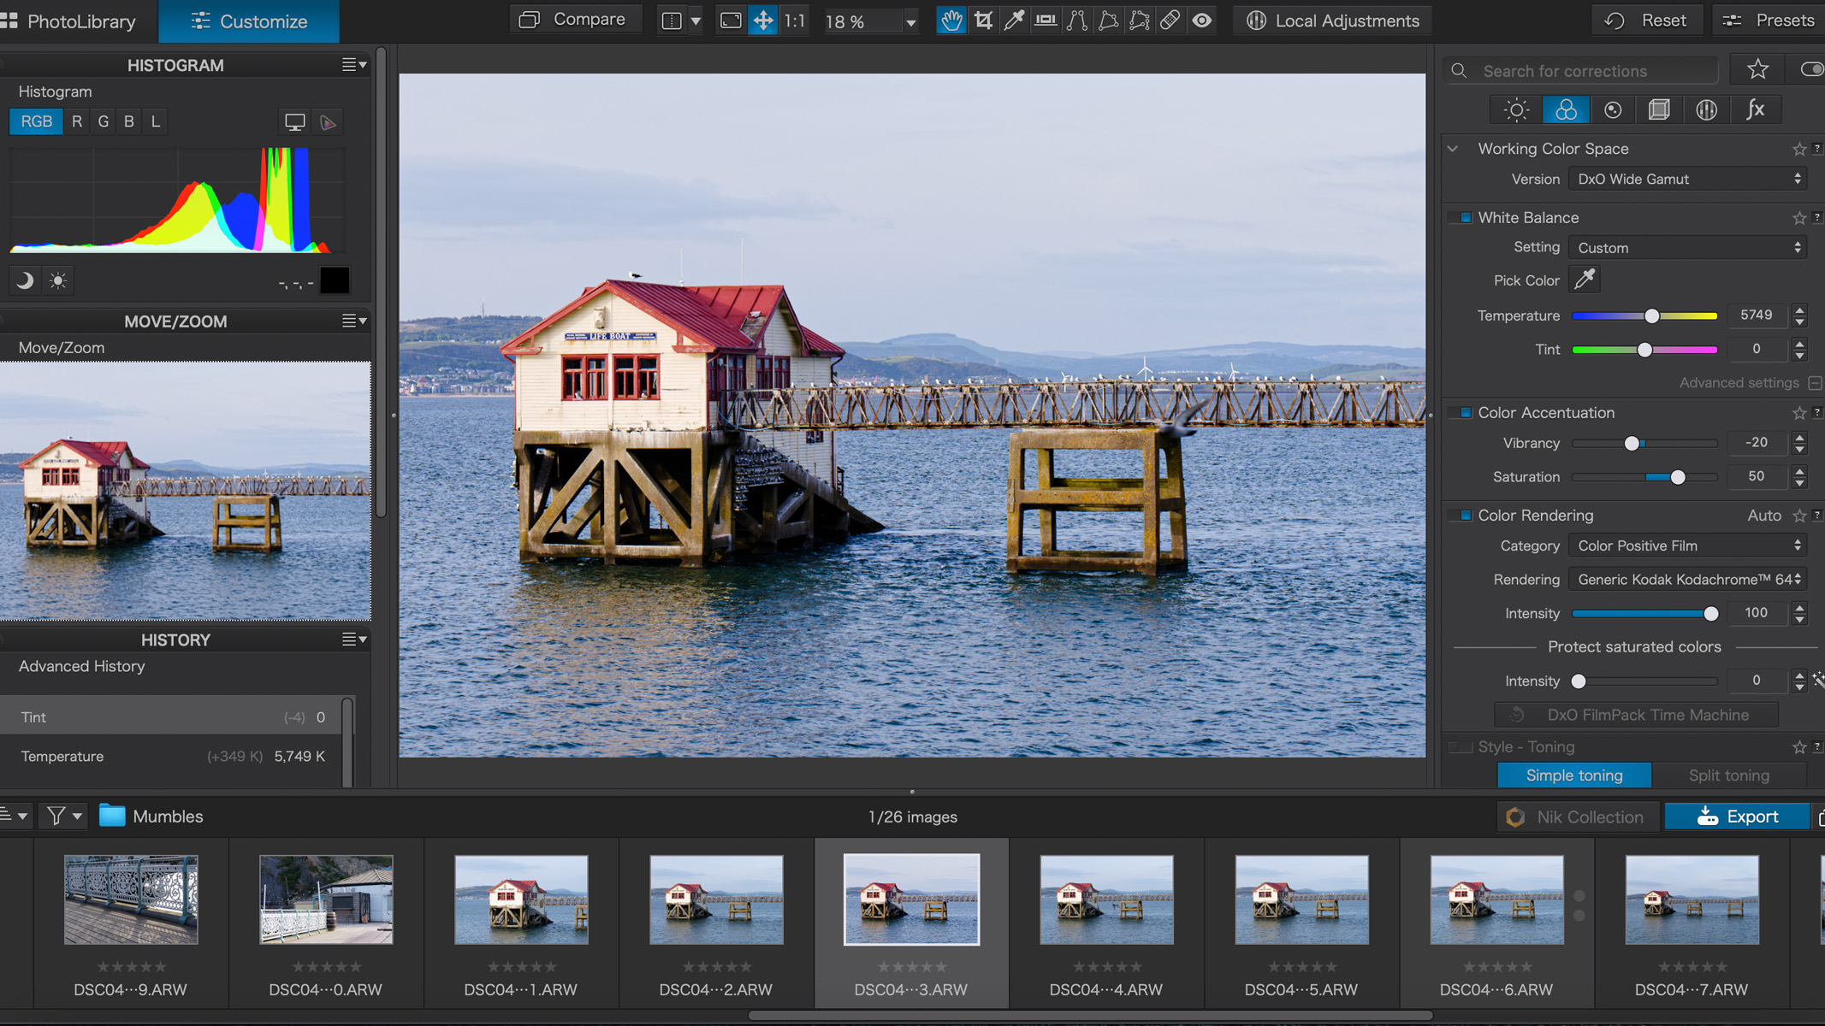Open the Rendering Kodachrome 64 dropdown

tap(1688, 579)
